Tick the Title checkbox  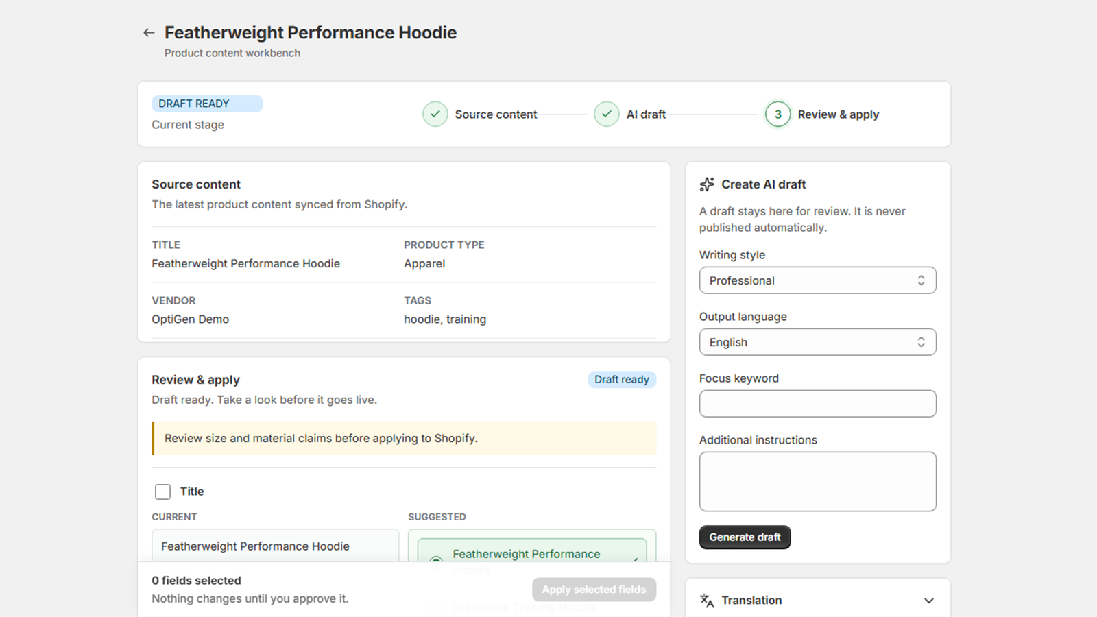click(162, 492)
